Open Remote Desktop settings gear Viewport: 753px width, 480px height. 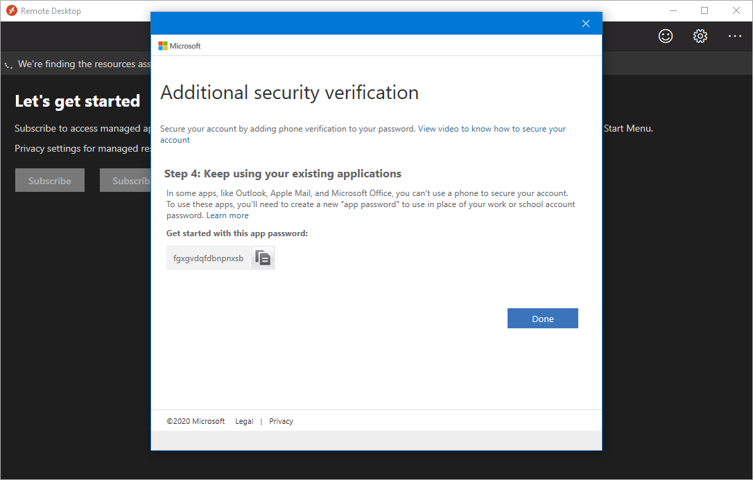click(x=700, y=36)
